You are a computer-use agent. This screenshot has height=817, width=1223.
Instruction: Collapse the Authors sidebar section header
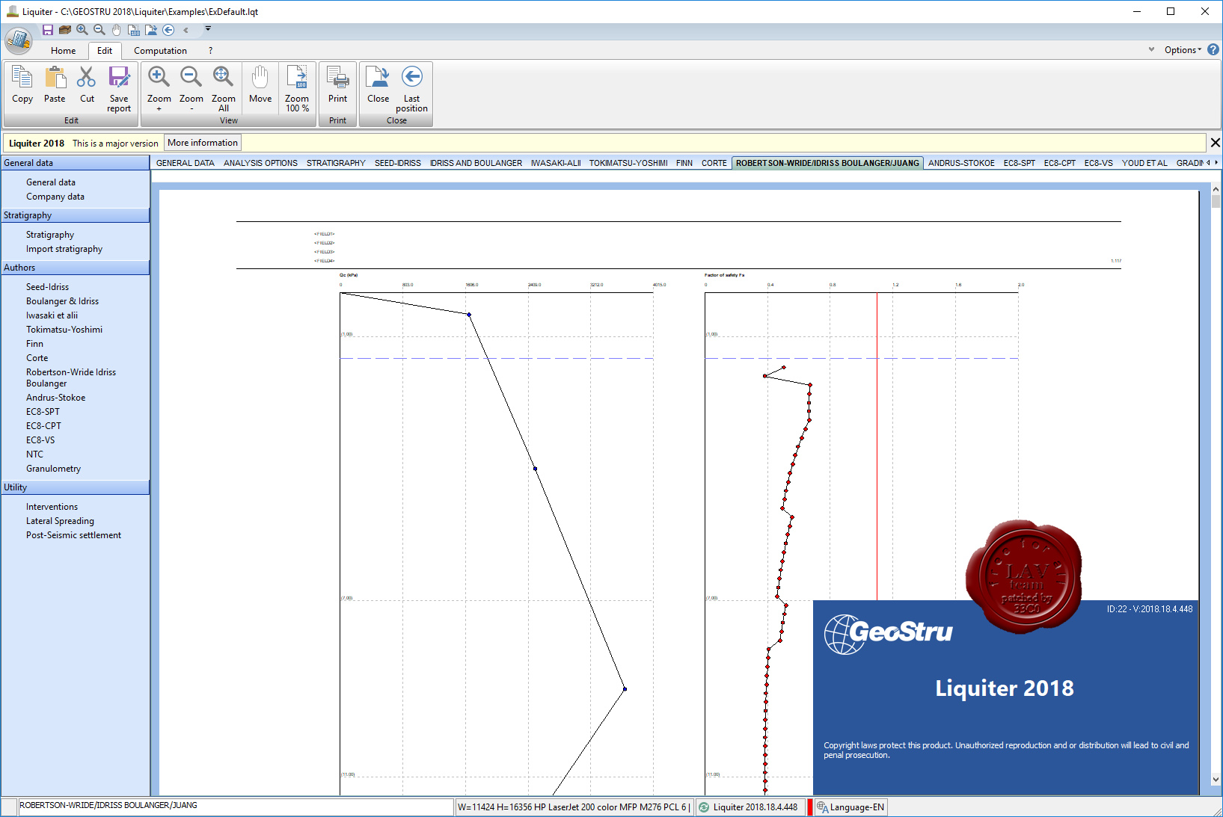pyautogui.click(x=75, y=268)
